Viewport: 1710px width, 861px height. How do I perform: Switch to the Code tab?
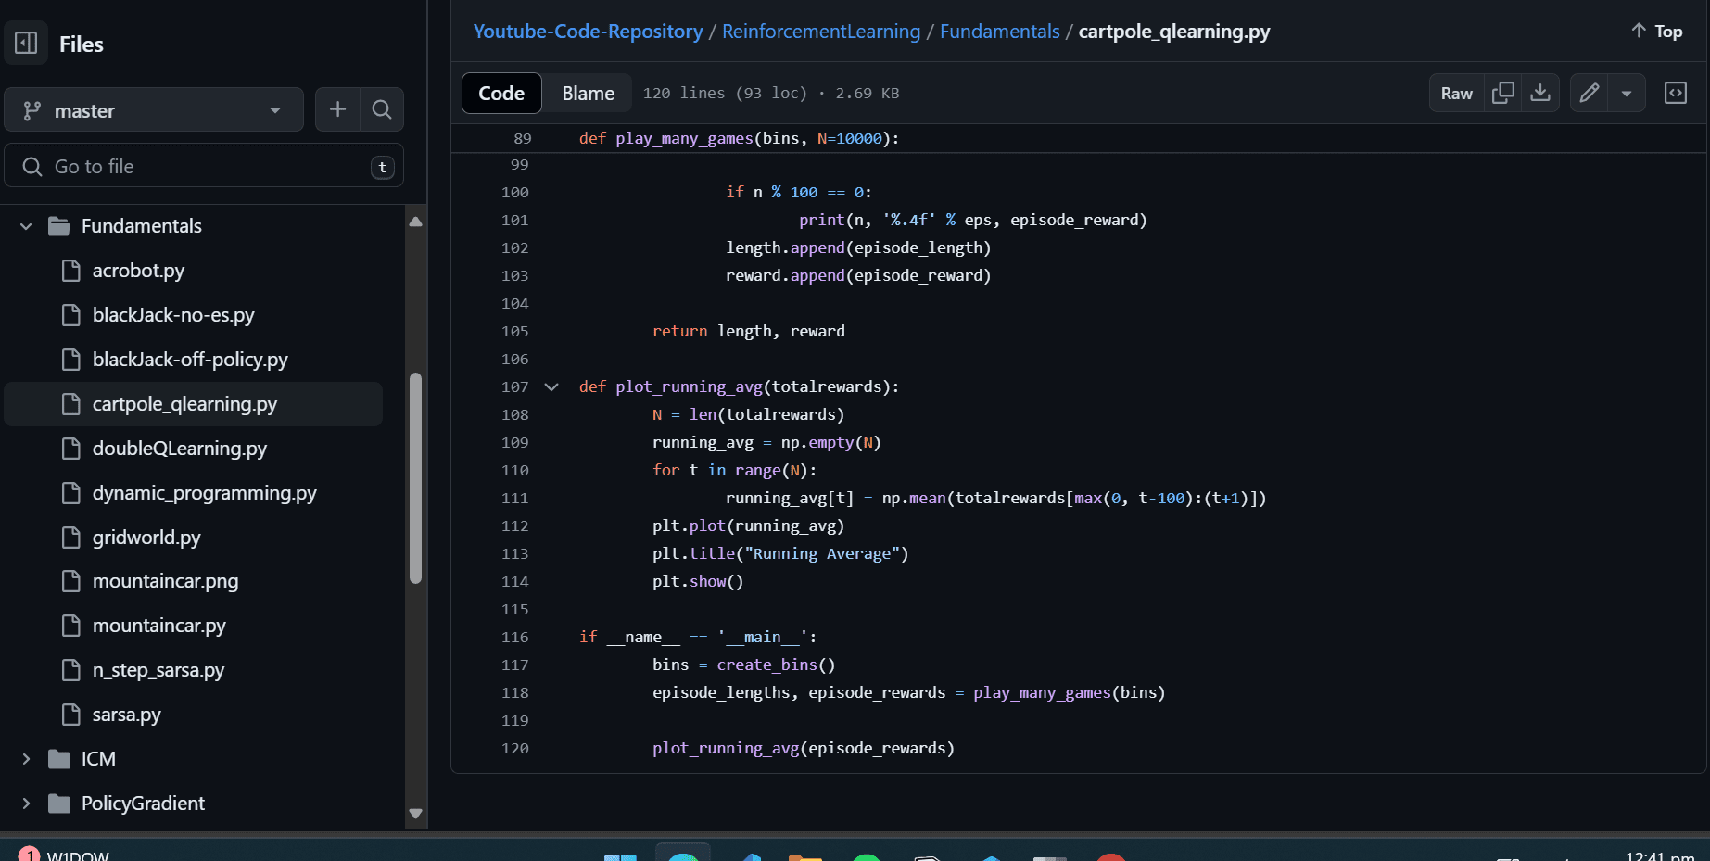(x=501, y=93)
